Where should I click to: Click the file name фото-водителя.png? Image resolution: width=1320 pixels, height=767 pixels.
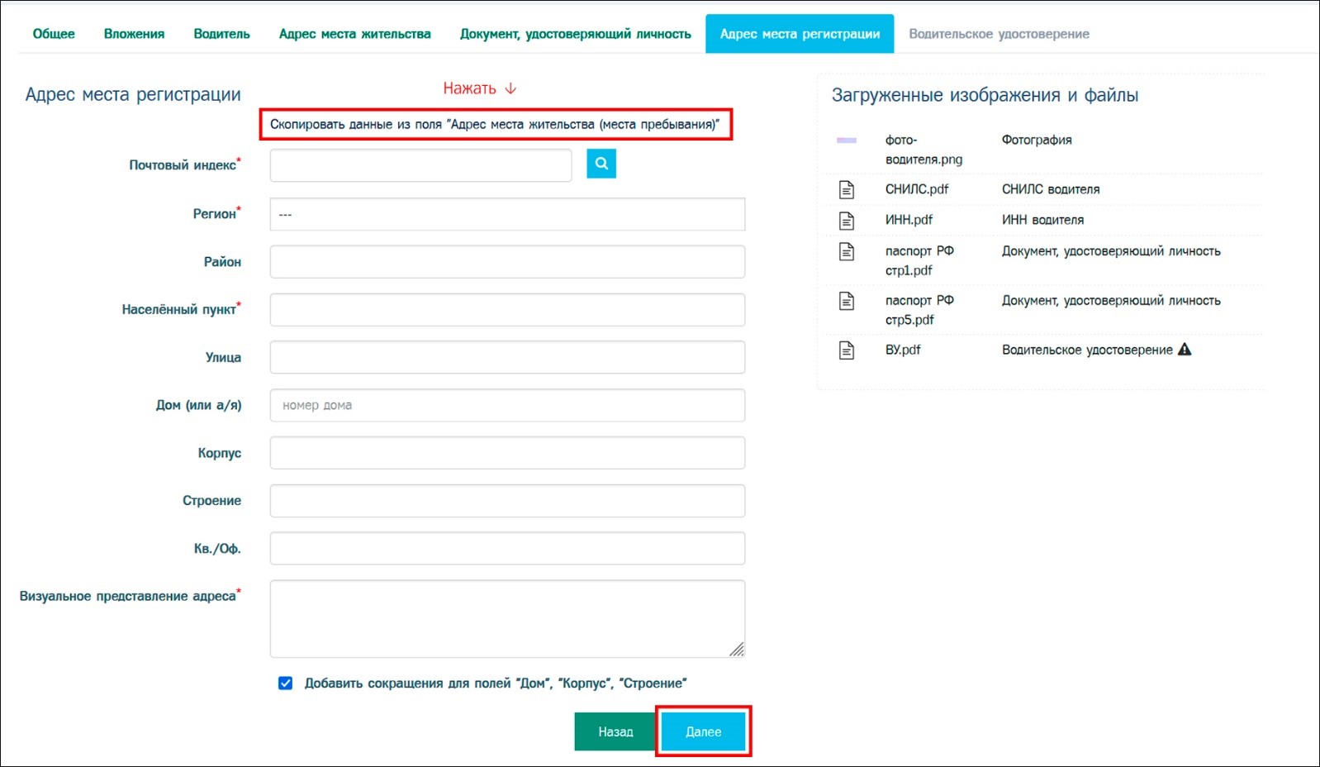924,150
